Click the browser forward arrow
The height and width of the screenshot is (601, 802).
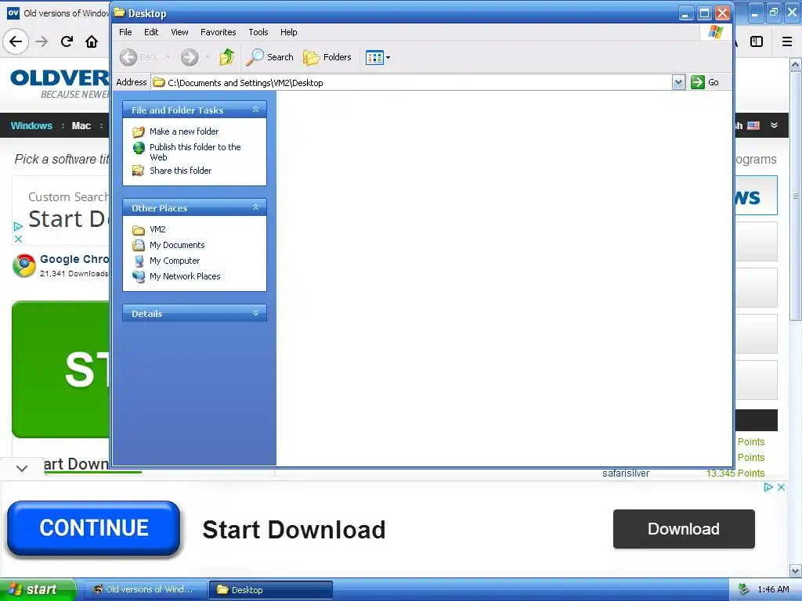pos(42,41)
